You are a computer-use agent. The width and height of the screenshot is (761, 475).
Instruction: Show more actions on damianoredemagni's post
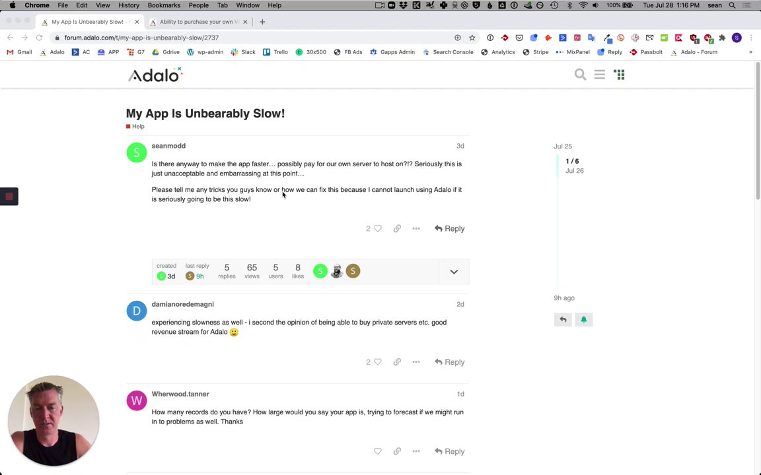[416, 362]
